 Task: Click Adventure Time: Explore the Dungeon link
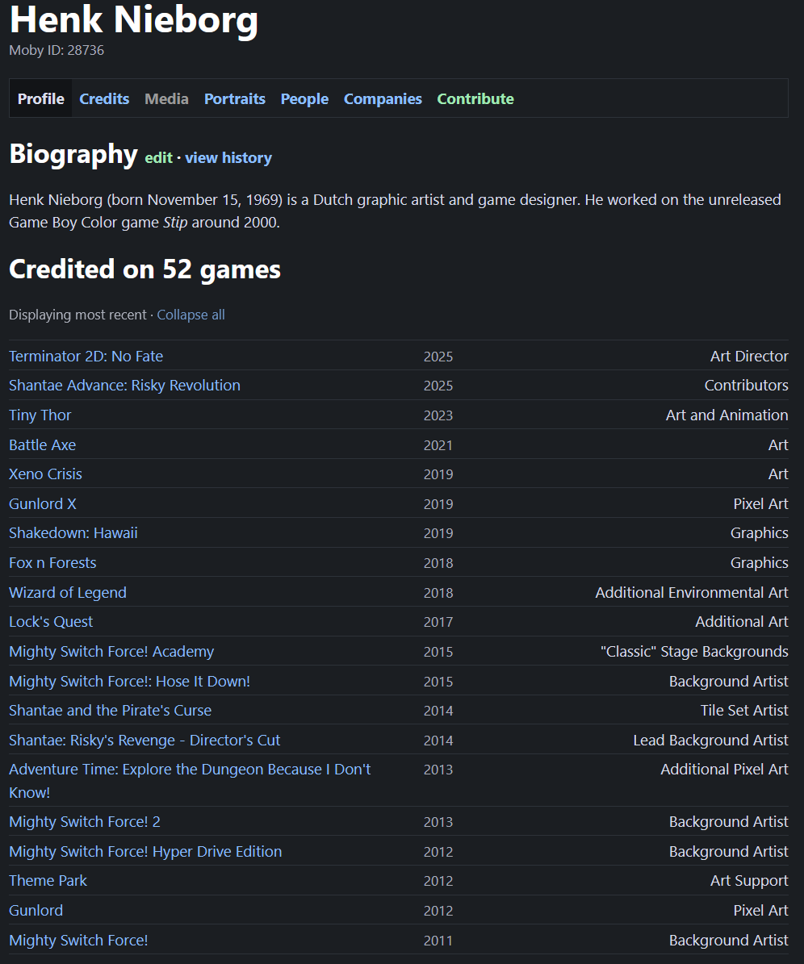[190, 781]
